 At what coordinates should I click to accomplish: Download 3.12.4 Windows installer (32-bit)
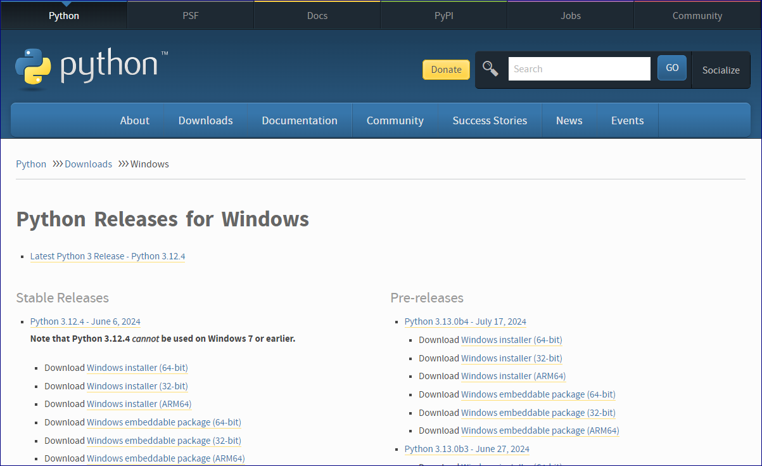pos(137,386)
